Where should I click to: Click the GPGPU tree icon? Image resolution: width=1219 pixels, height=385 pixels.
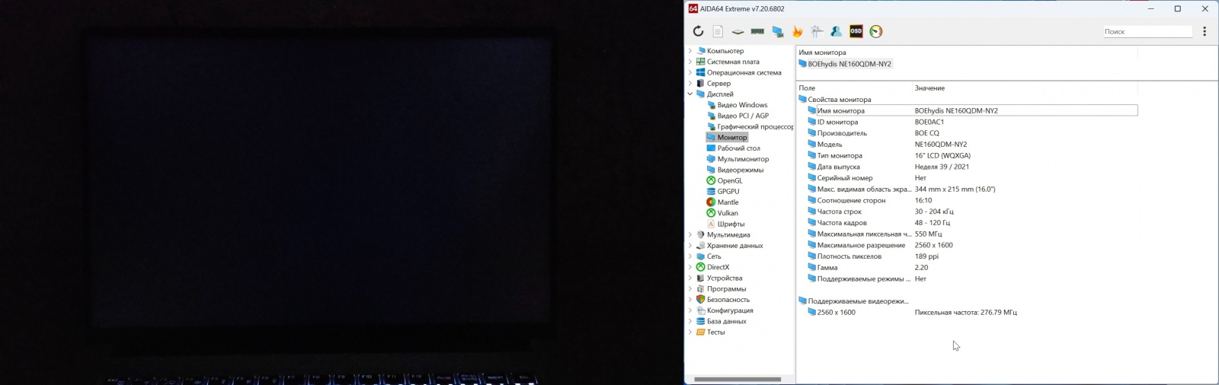point(711,192)
